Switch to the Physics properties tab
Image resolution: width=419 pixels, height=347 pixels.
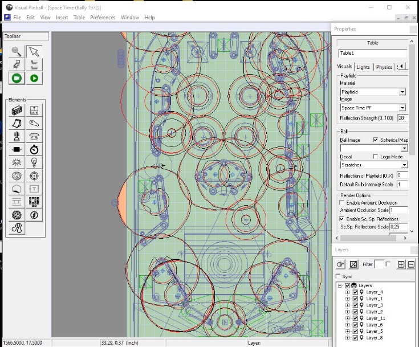click(384, 67)
